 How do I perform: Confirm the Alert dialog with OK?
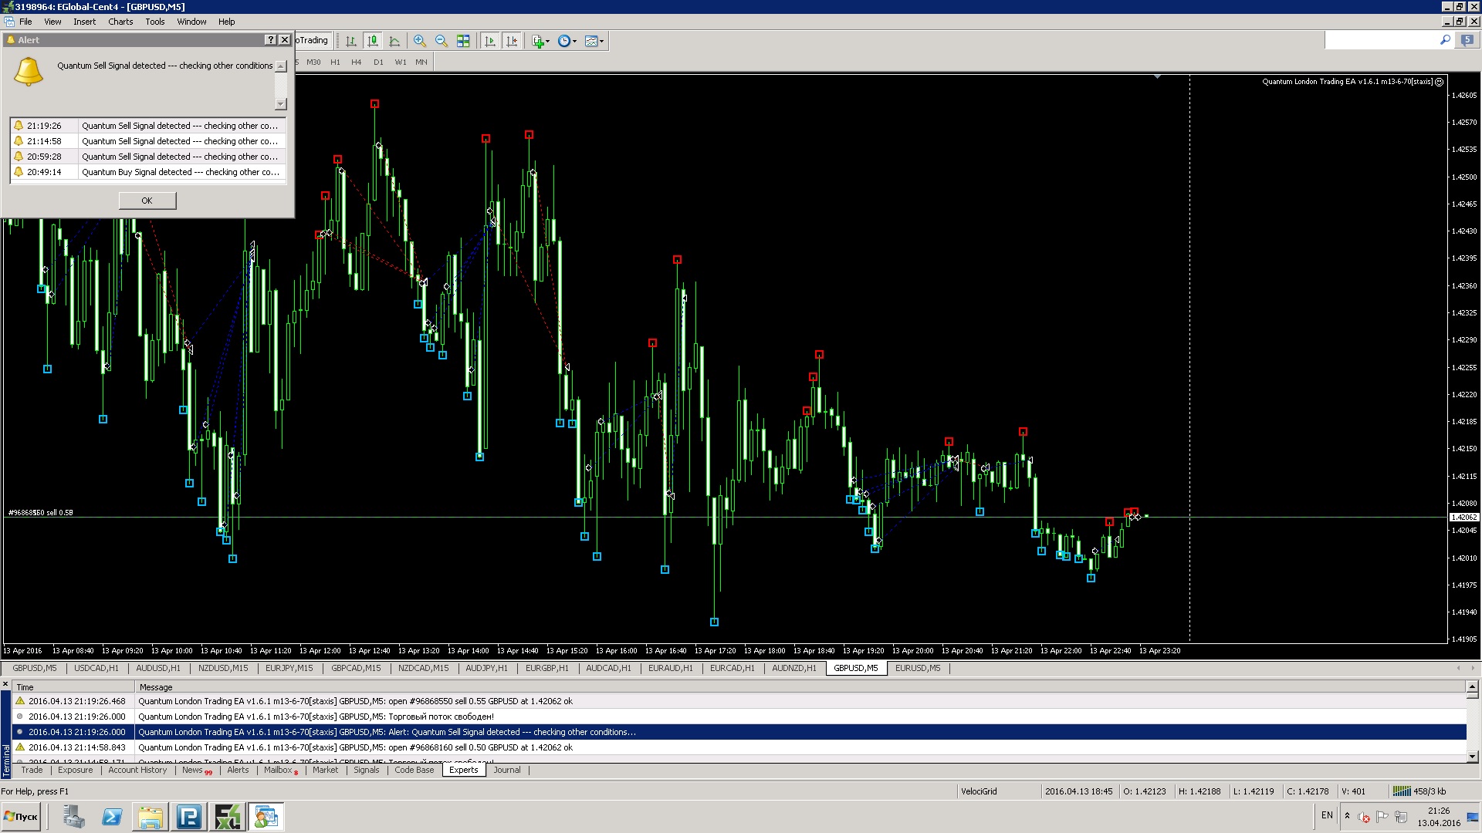[x=147, y=201]
